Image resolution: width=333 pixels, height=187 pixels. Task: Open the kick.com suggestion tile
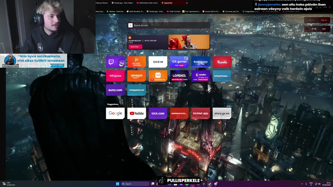click(x=158, y=113)
